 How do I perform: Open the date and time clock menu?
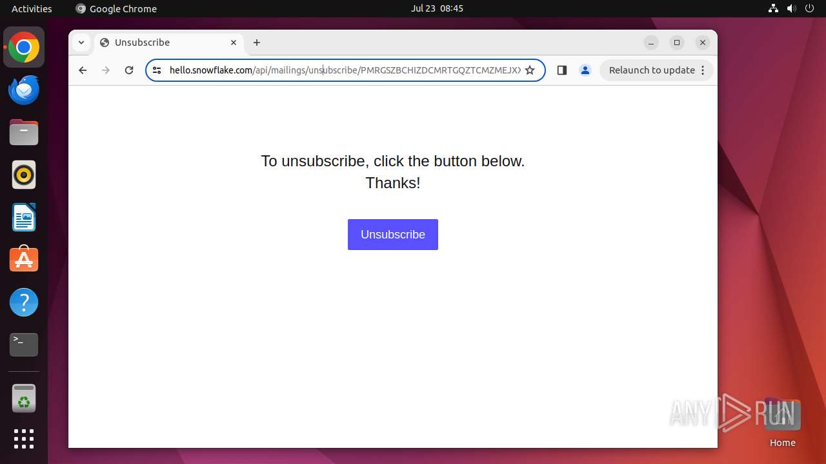(437, 8)
